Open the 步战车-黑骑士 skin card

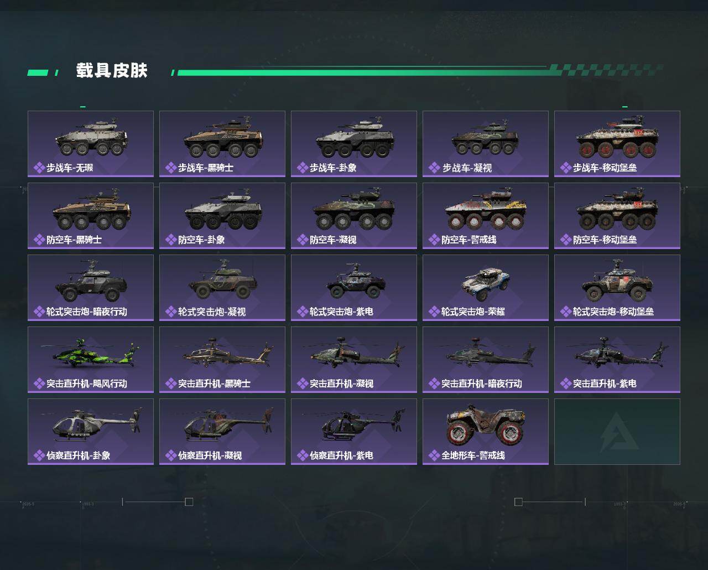pyautogui.click(x=222, y=144)
